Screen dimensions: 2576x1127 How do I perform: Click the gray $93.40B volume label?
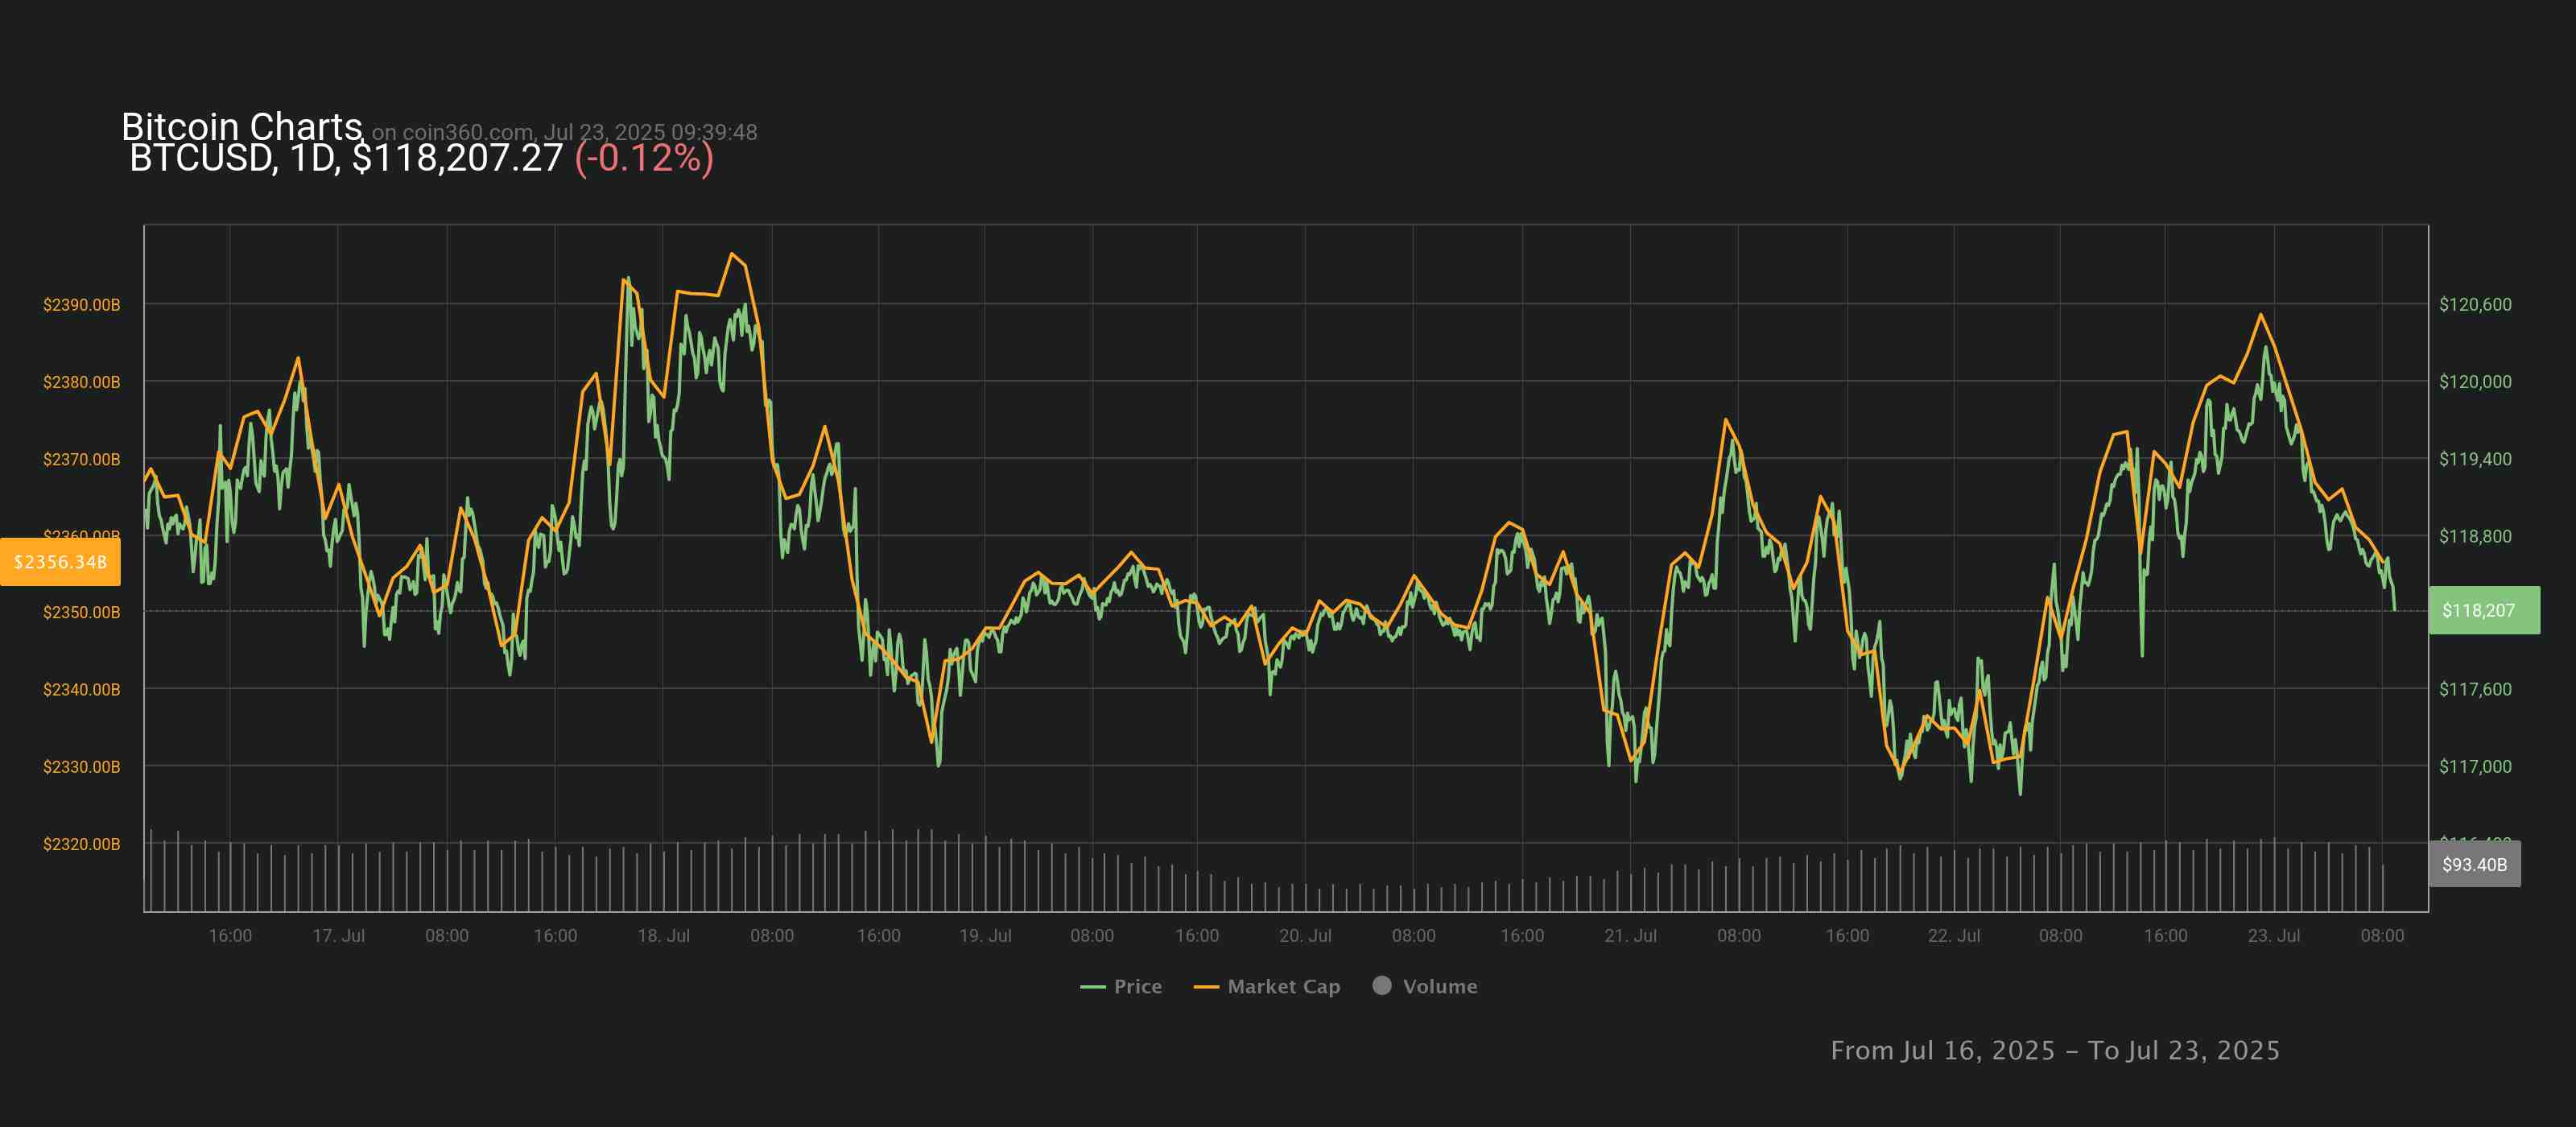click(2475, 864)
